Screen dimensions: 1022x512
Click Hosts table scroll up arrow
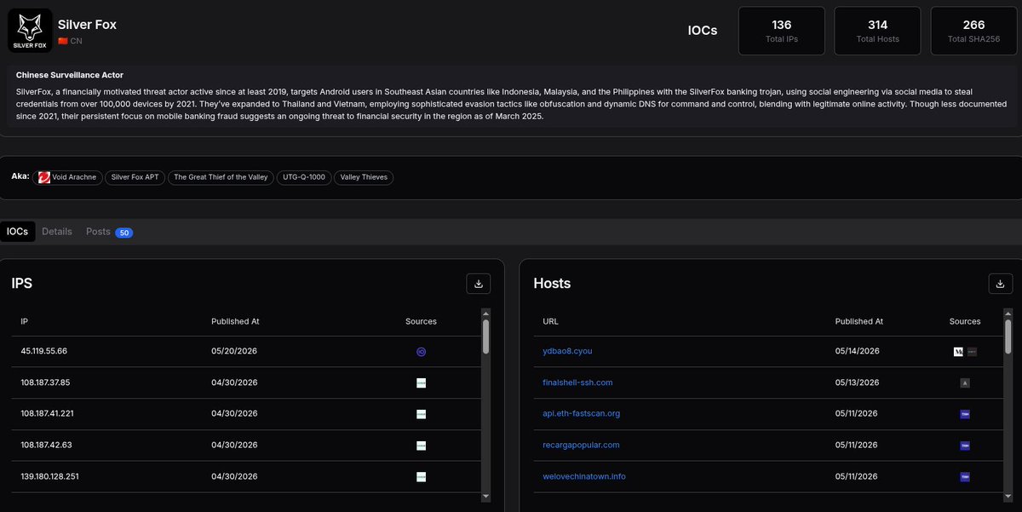[1008, 313]
